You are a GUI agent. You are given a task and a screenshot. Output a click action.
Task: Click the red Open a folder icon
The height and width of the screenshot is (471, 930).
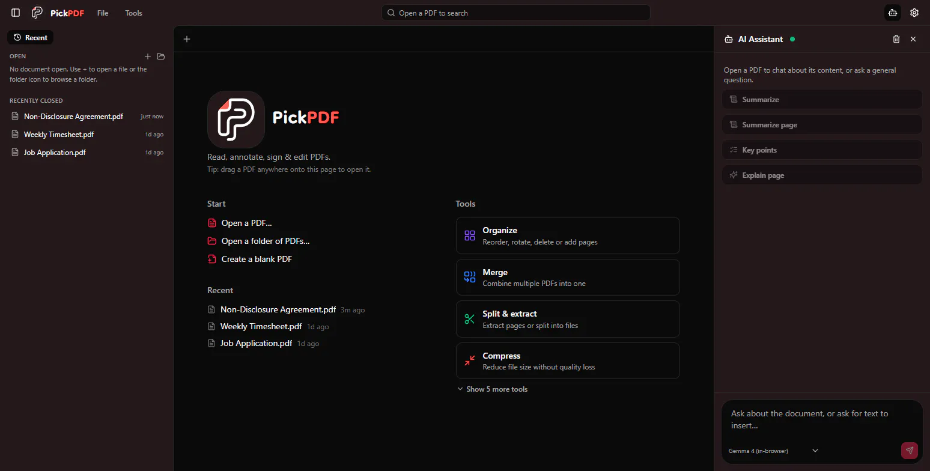tap(211, 241)
